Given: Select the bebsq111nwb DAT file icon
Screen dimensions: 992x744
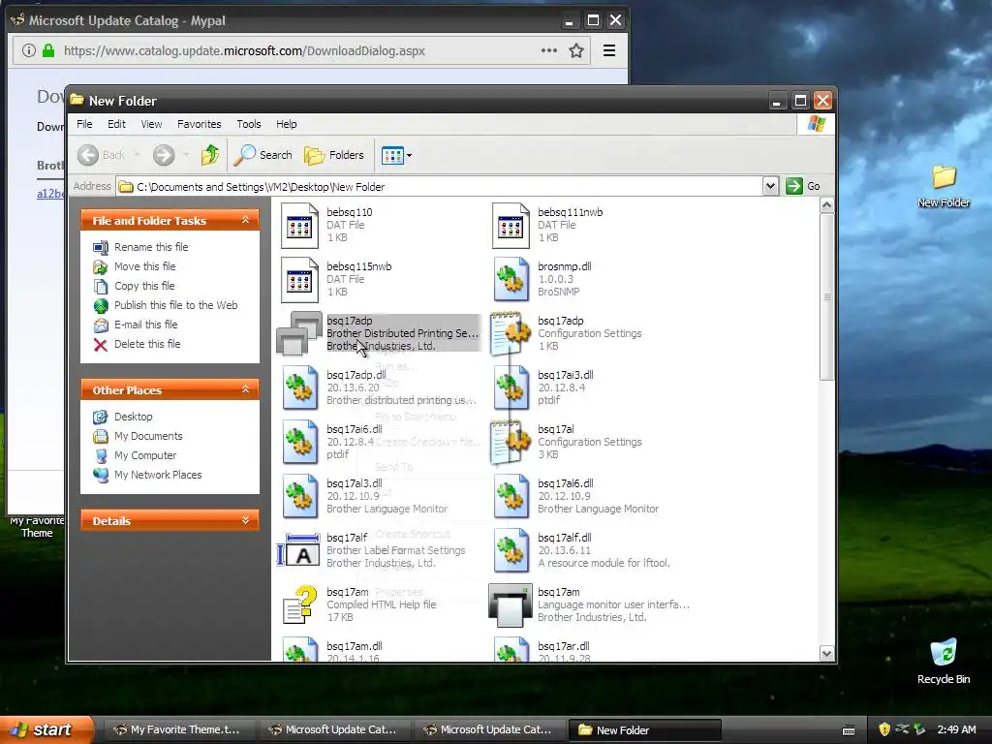Looking at the screenshot, I should [511, 226].
